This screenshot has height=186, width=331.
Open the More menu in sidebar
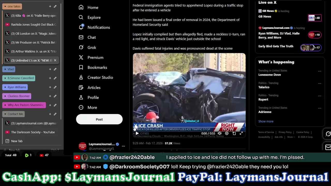click(88, 107)
